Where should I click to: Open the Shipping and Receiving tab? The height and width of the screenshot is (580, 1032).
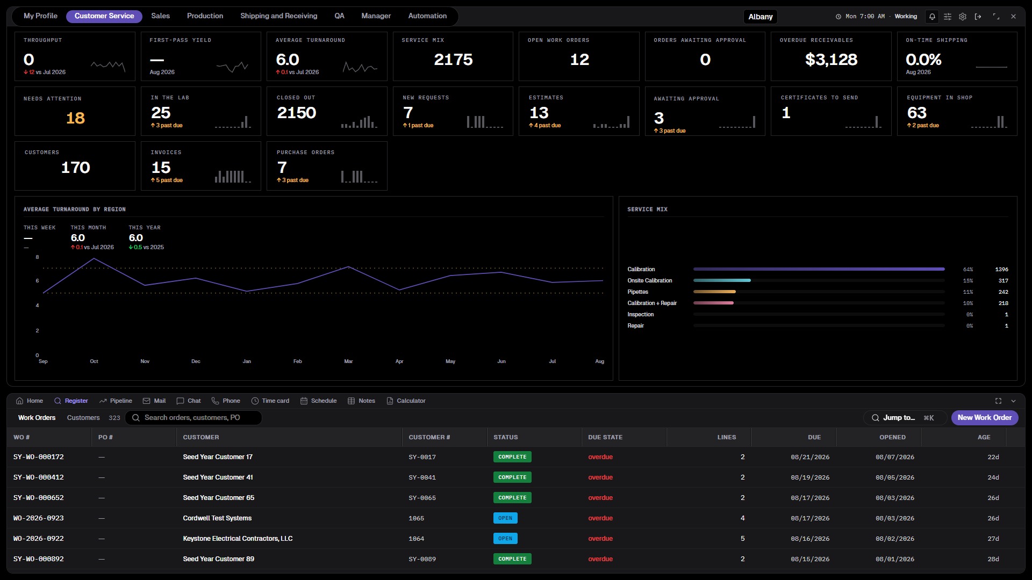pyautogui.click(x=278, y=16)
